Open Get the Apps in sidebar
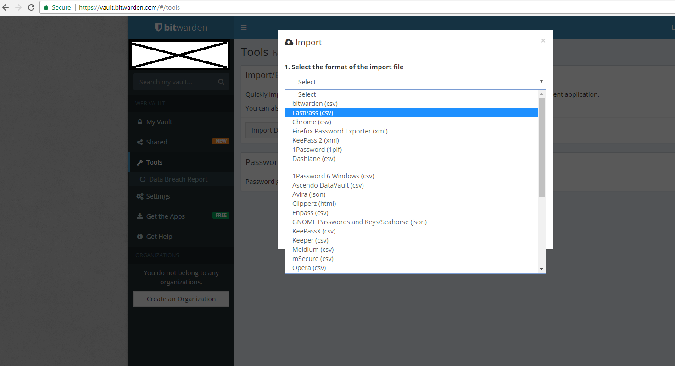Viewport: 675px width, 366px height. click(181, 216)
